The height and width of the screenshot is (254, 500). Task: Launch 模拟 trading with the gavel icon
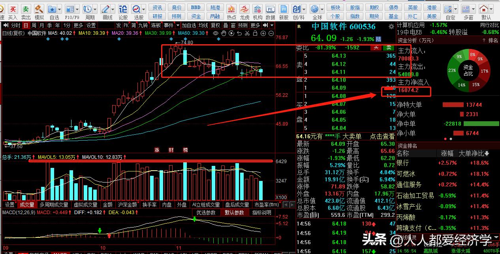[x=39, y=9]
